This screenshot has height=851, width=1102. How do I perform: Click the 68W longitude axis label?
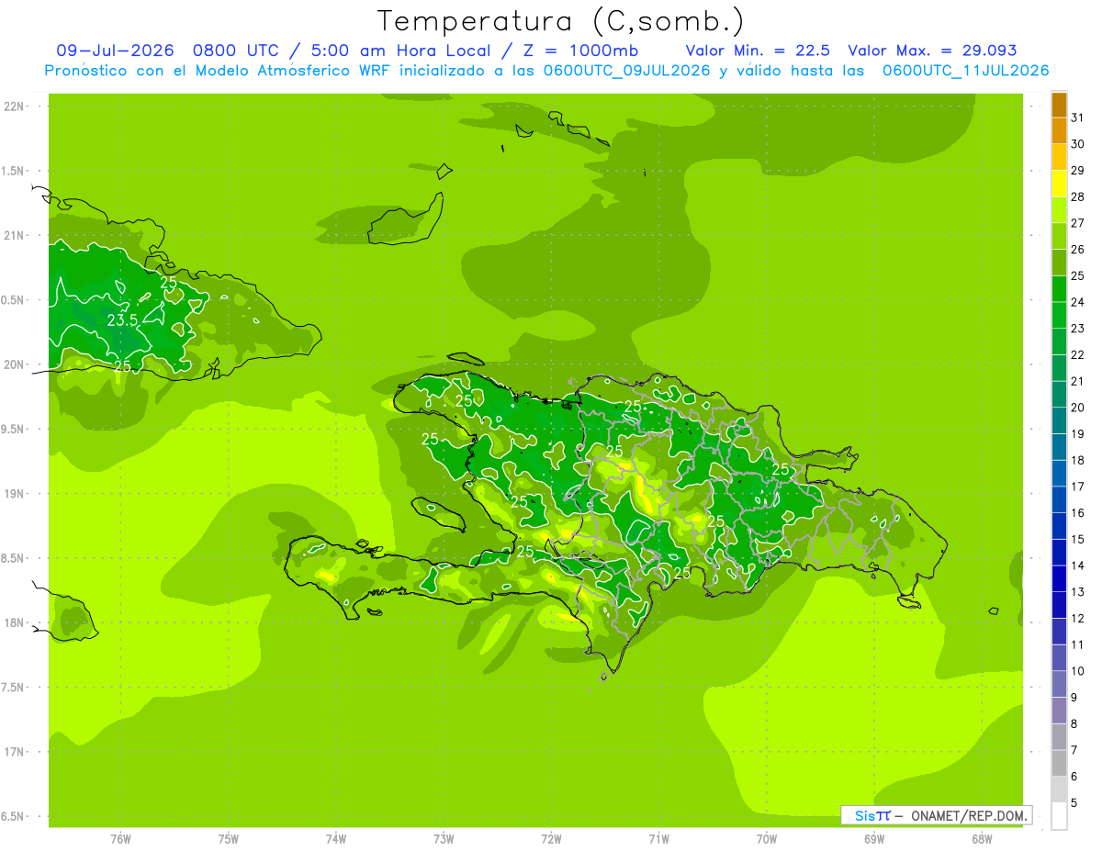tap(982, 838)
